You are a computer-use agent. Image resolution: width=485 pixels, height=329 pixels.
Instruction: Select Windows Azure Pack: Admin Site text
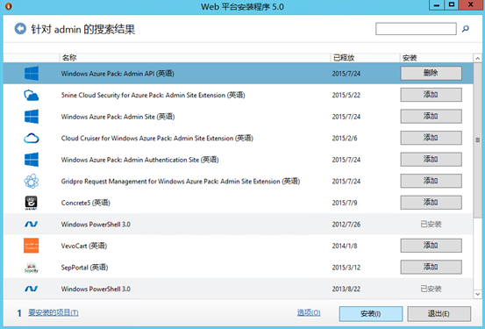coord(118,117)
